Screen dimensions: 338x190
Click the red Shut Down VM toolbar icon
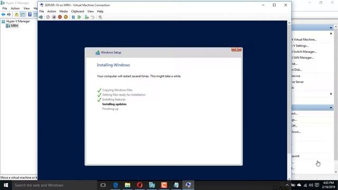pyautogui.click(x=60, y=17)
